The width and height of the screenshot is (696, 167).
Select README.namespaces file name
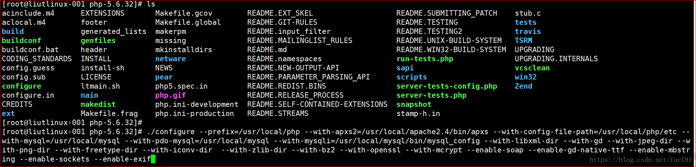click(285, 59)
